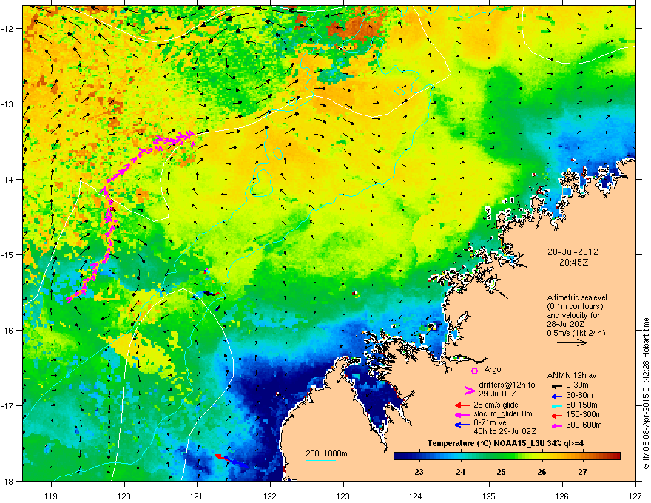Click the '119' longitude axis label
The height and width of the screenshot is (503, 651).
52,496
